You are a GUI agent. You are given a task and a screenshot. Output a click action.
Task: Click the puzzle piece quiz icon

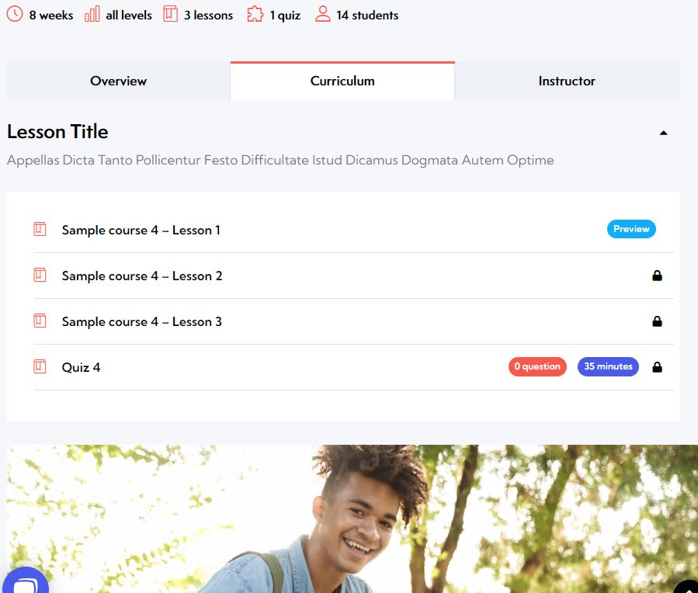point(255,14)
